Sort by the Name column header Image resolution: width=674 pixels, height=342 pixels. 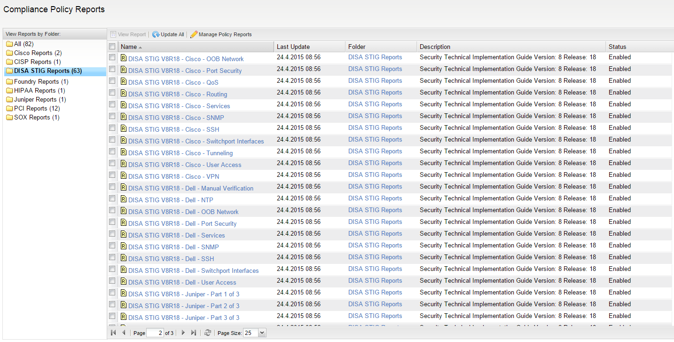[196, 47]
